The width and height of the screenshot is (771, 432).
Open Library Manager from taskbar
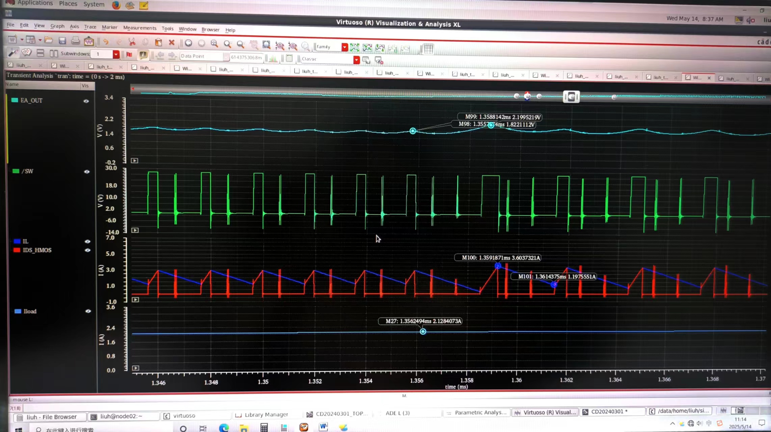pyautogui.click(x=266, y=414)
